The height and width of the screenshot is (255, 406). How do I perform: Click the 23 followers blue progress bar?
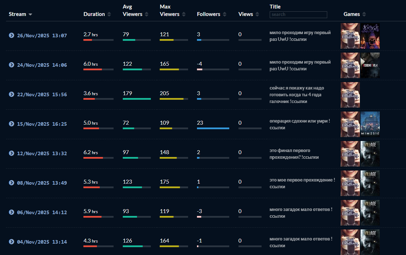coord(213,128)
